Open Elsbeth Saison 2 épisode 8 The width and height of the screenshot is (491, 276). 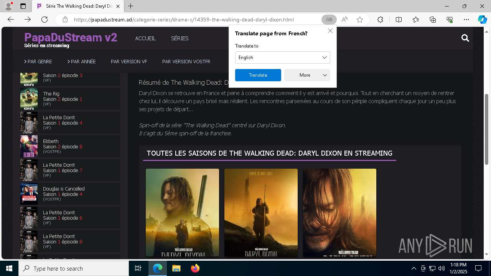tap(70, 146)
